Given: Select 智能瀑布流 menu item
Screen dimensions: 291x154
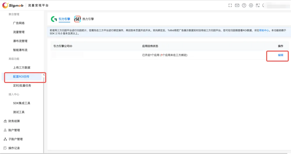Looking at the screenshot, I should coord(20,50).
